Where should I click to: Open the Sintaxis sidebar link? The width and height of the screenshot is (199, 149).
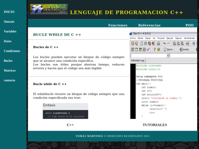pos(9,22)
